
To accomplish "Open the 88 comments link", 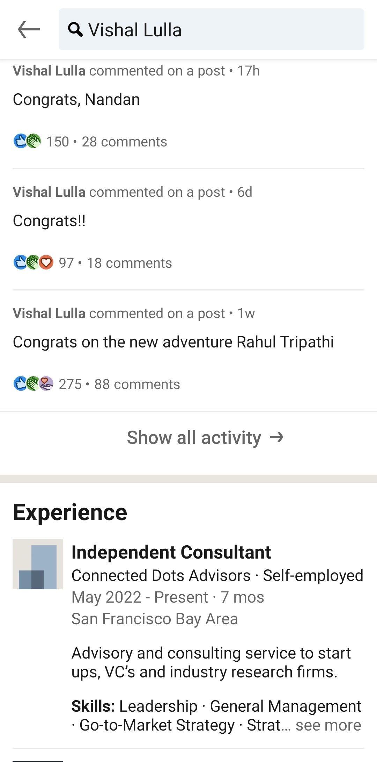I will click(137, 384).
